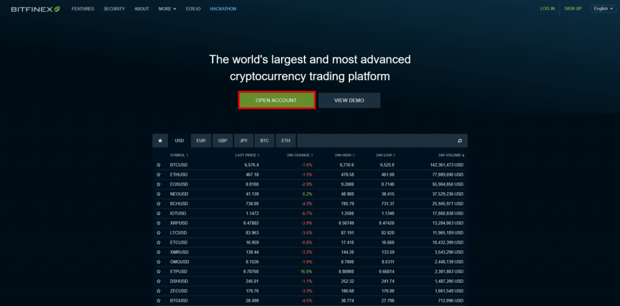Open the FEATURES menu item

point(82,8)
